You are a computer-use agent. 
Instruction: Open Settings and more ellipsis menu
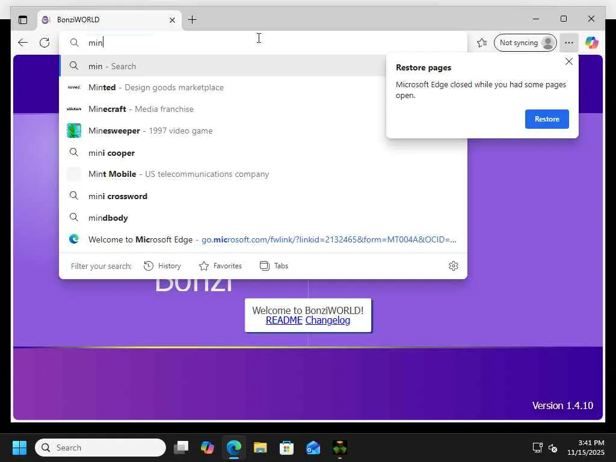click(x=569, y=43)
